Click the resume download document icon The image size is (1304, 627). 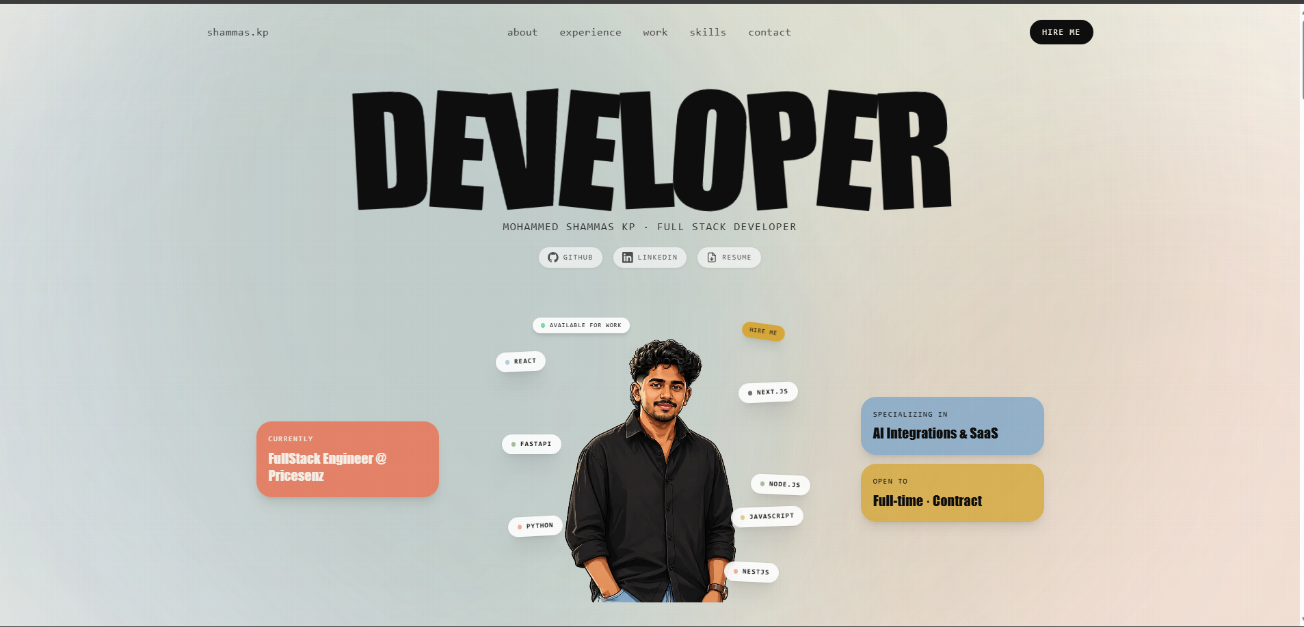(x=711, y=257)
